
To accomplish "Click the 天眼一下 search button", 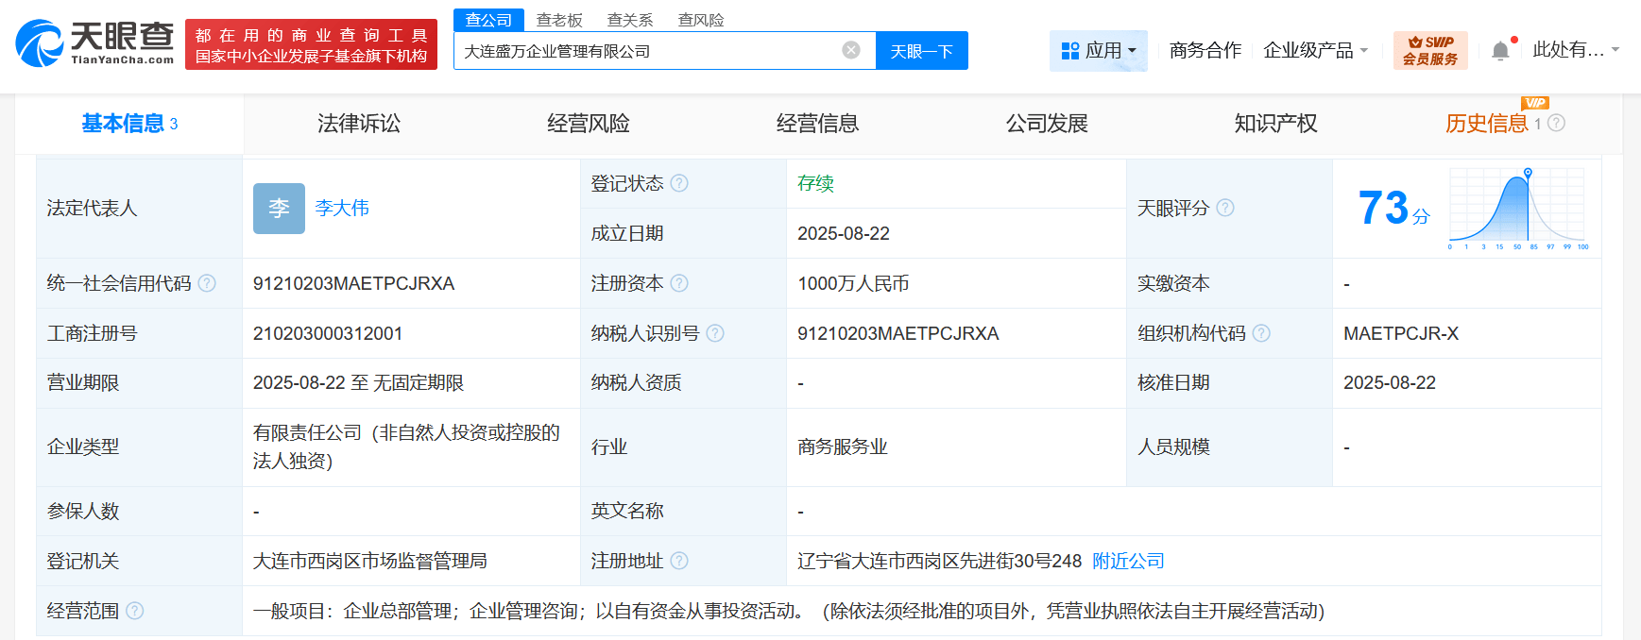I will pyautogui.click(x=922, y=51).
